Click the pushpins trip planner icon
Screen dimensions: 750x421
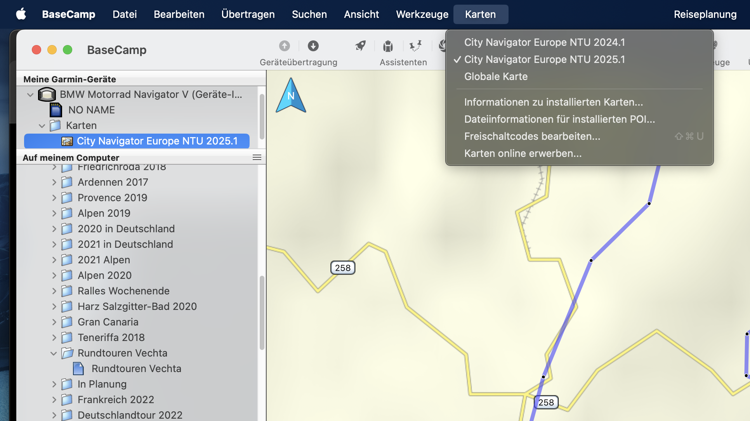pyautogui.click(x=415, y=46)
